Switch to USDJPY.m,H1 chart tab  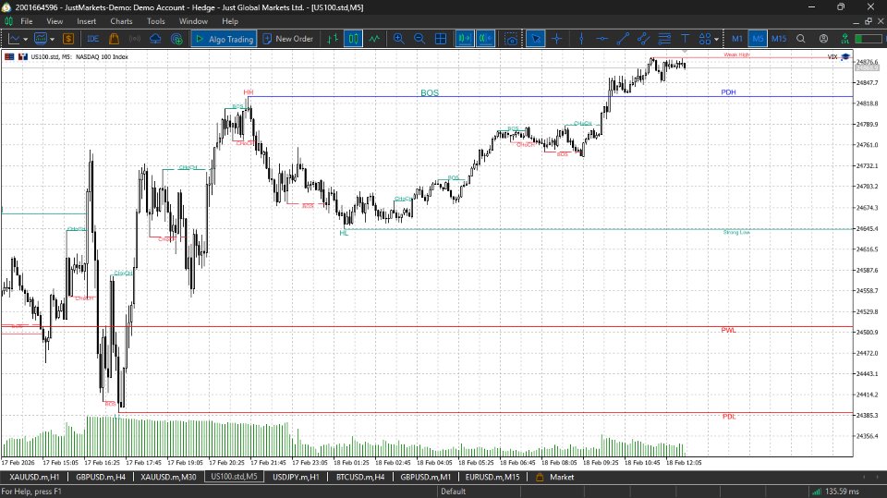296,477
